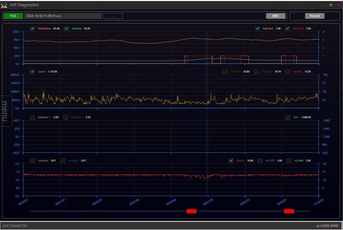Click the Baro value 1,046.00
The image size is (343, 230).
point(306,118)
